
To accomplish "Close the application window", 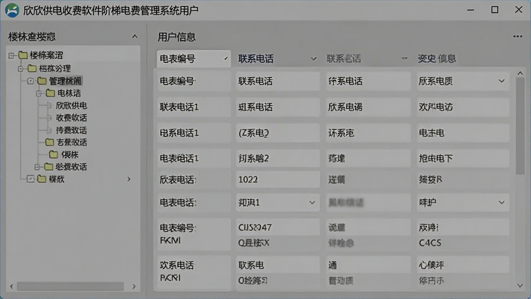I will [x=519, y=10].
